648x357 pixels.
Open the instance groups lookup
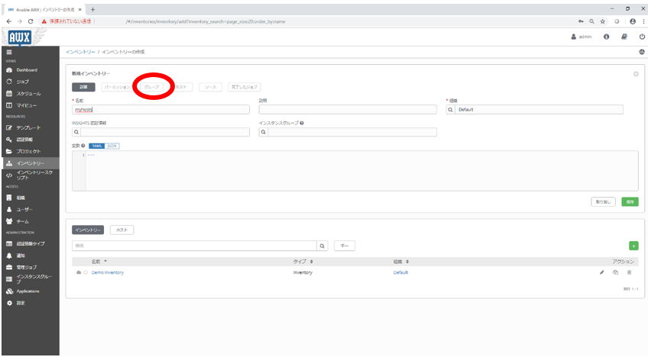click(264, 132)
